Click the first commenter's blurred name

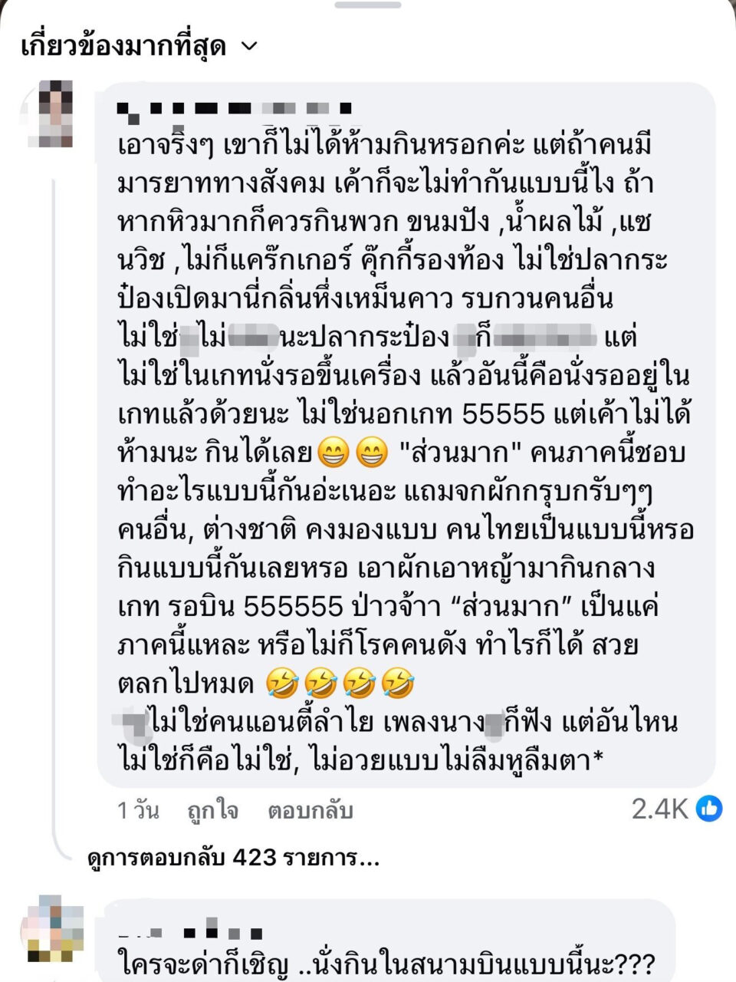point(235,108)
